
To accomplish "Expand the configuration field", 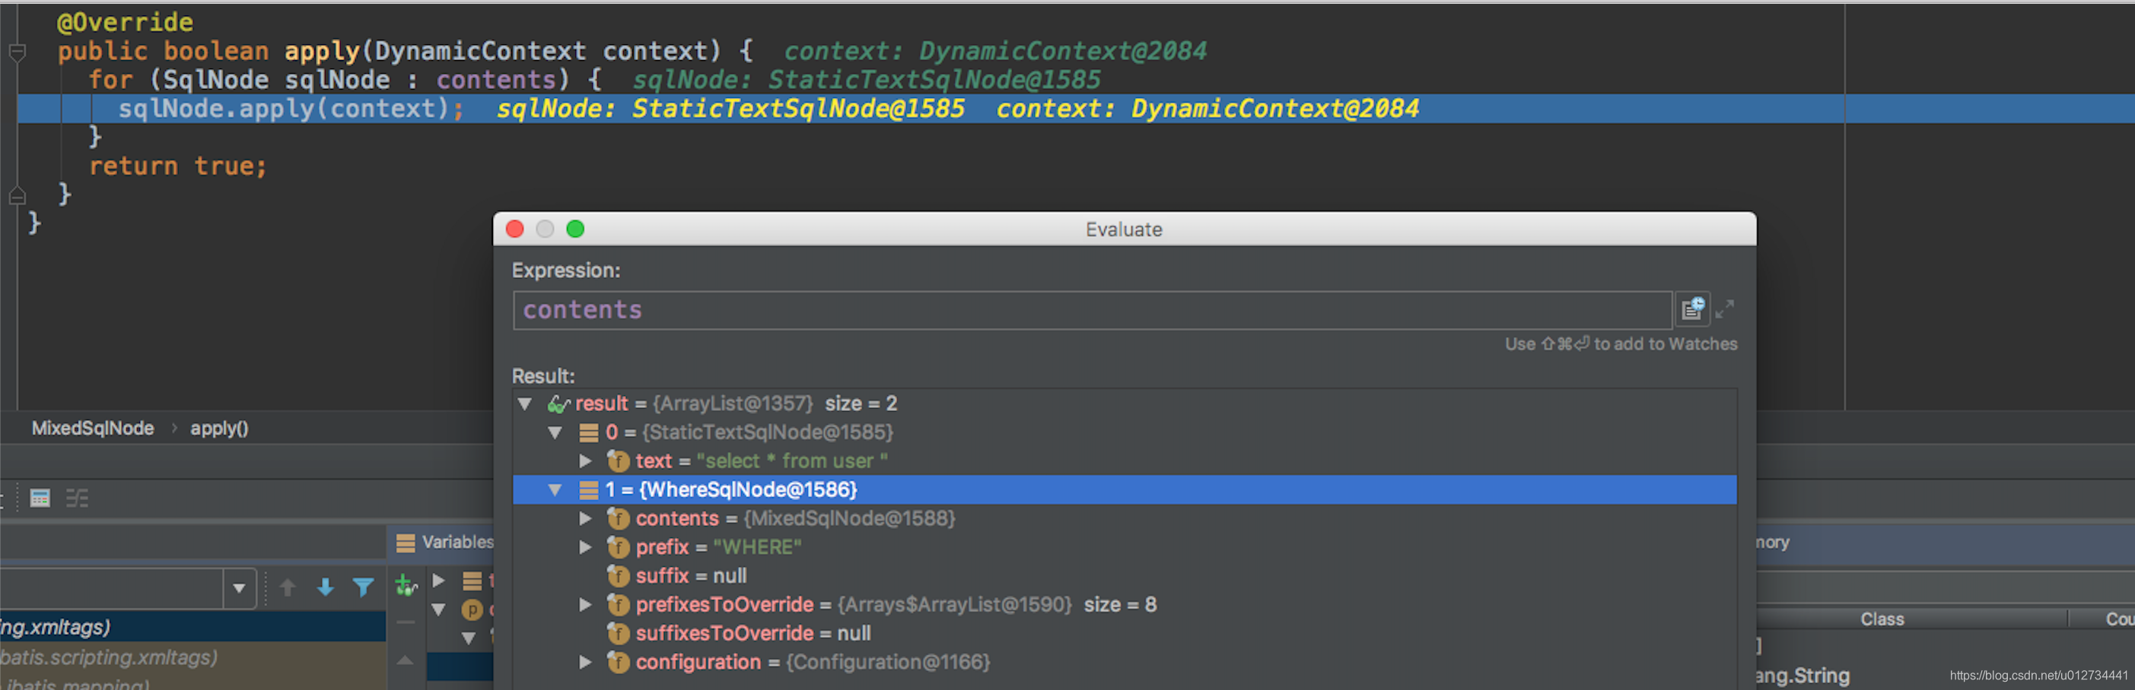I will click(586, 662).
